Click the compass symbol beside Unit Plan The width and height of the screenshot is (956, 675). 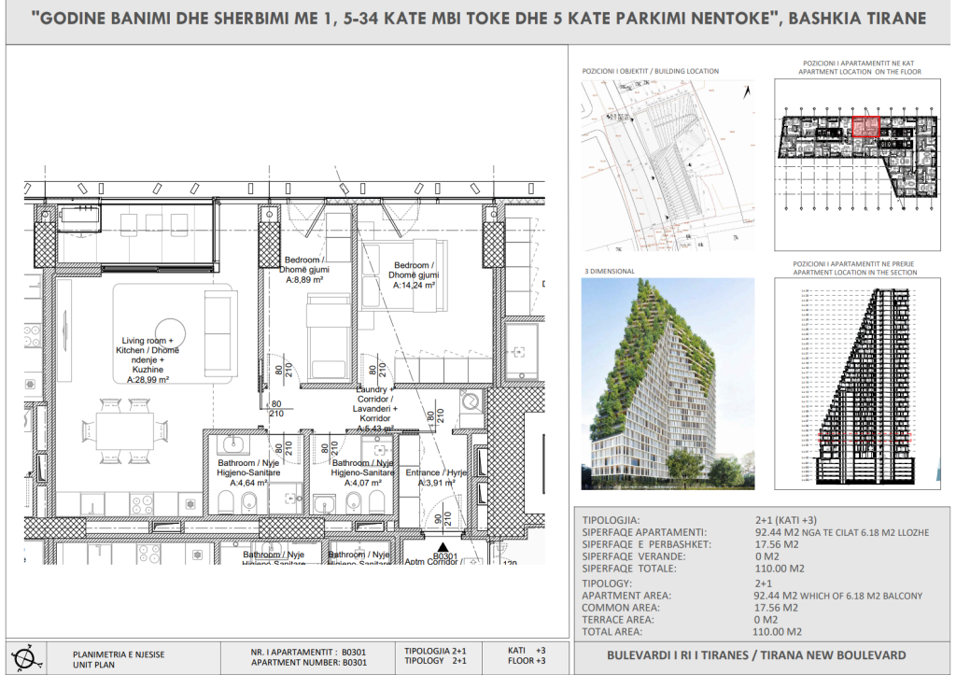(x=25, y=658)
